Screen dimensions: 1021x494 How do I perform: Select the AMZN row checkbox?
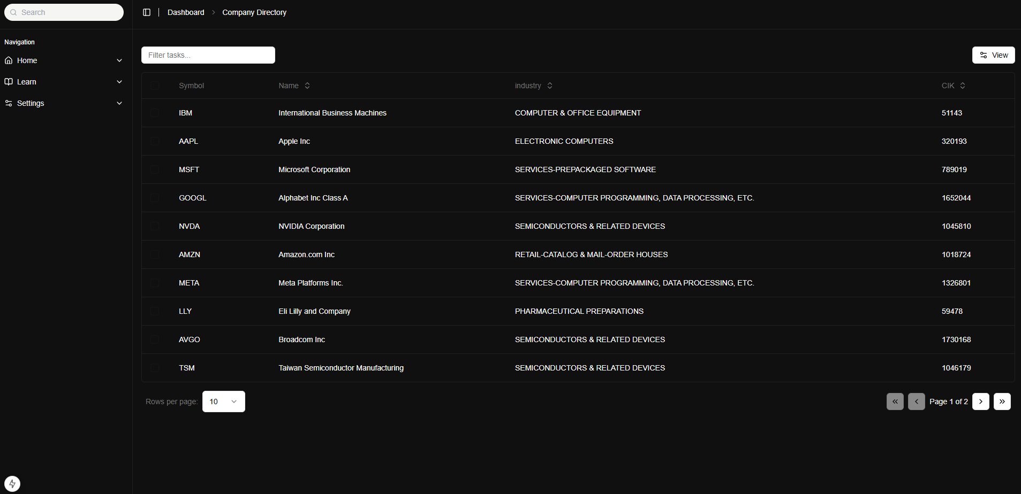155,254
